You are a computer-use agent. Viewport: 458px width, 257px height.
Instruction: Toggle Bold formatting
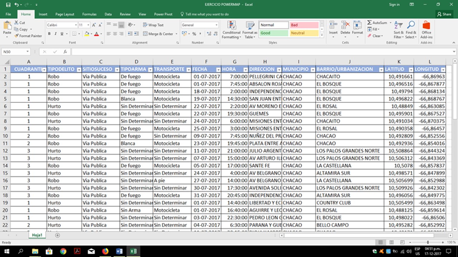click(x=49, y=34)
